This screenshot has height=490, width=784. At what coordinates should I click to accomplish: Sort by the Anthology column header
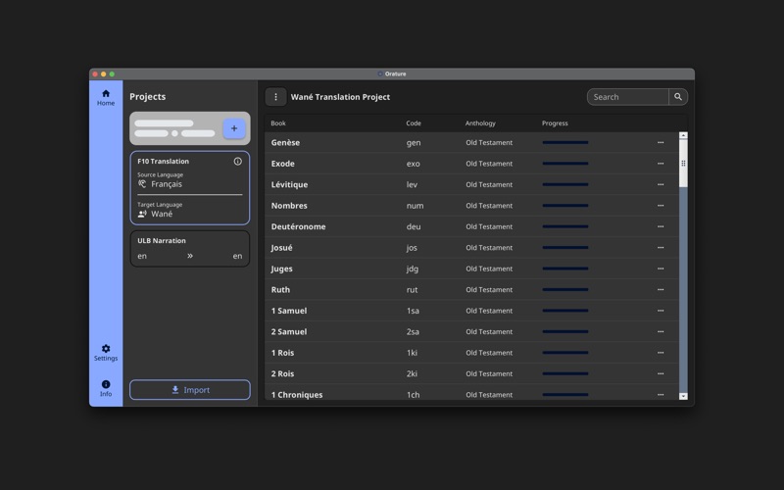[x=480, y=123]
